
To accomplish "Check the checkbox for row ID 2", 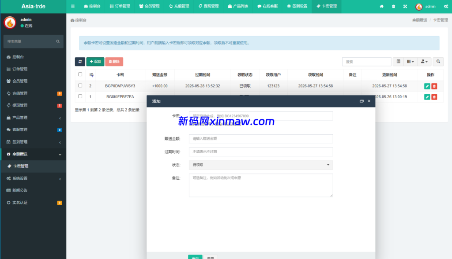I will (80, 85).
